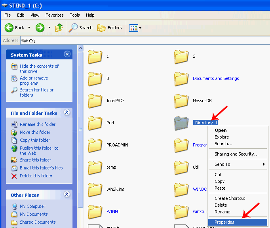Go up one folder level icon
The height and width of the screenshot is (228, 270).
click(59, 28)
